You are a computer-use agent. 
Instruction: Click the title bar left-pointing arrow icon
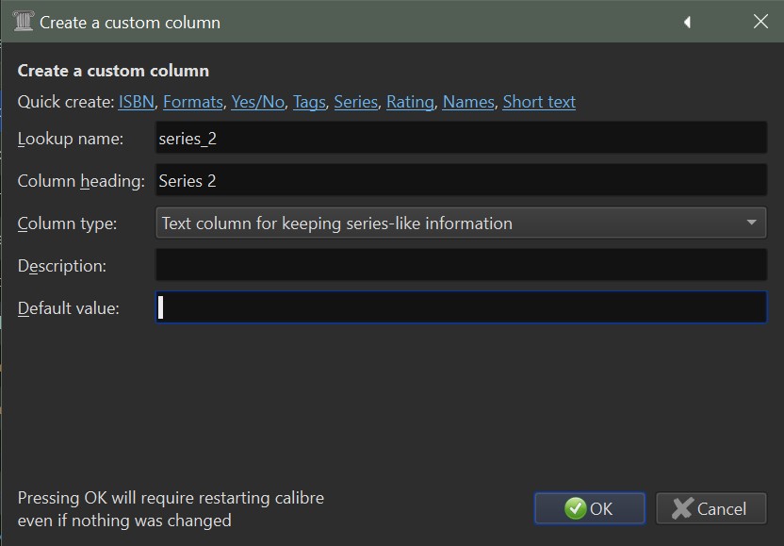[x=688, y=22]
